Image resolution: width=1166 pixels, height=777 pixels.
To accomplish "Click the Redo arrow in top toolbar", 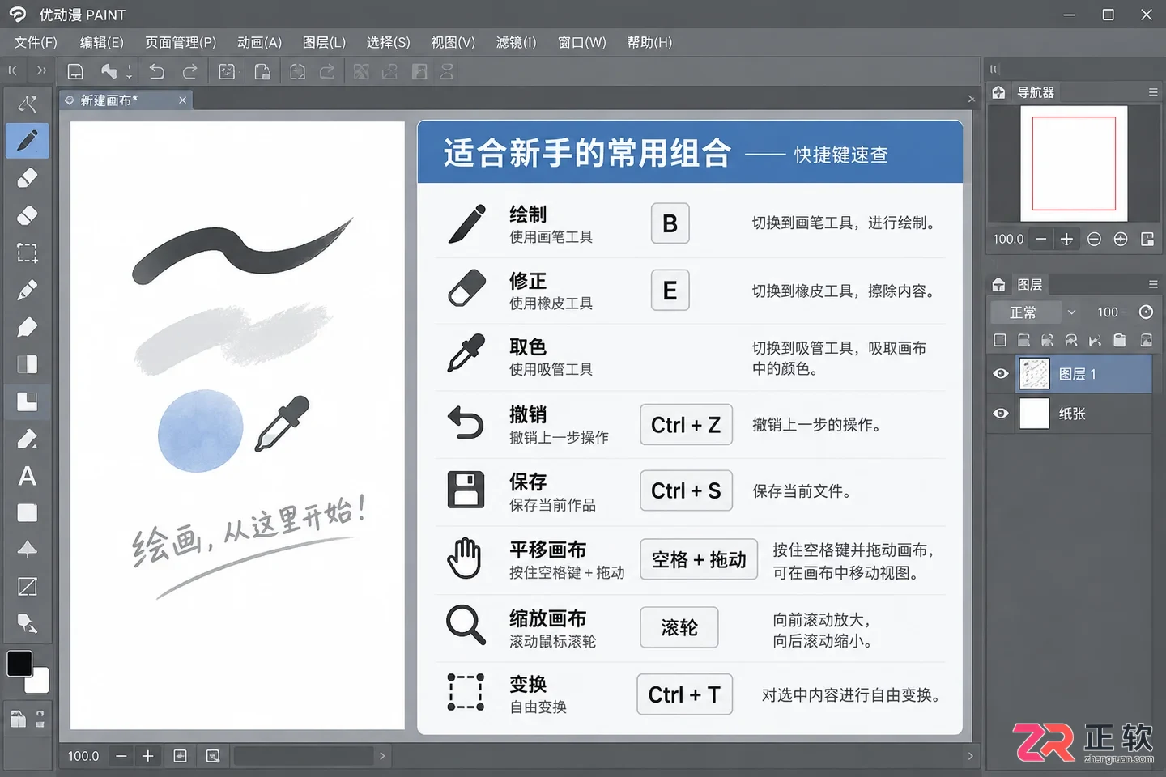I will 189,72.
